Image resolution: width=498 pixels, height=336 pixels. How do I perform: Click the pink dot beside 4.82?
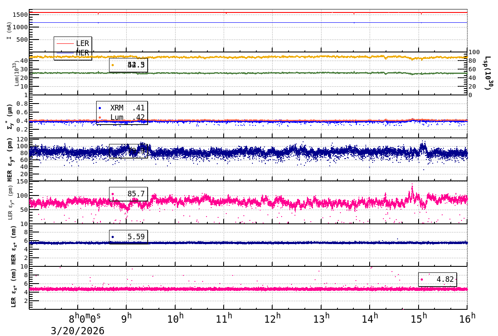coord(422,279)
